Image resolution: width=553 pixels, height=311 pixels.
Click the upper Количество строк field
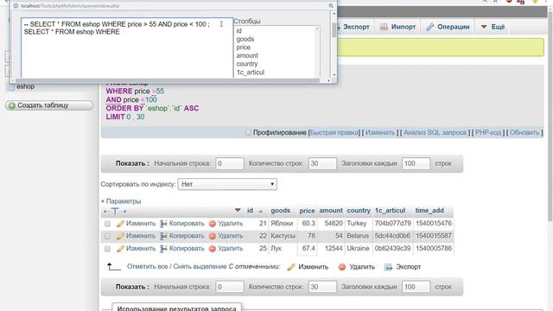(x=322, y=163)
